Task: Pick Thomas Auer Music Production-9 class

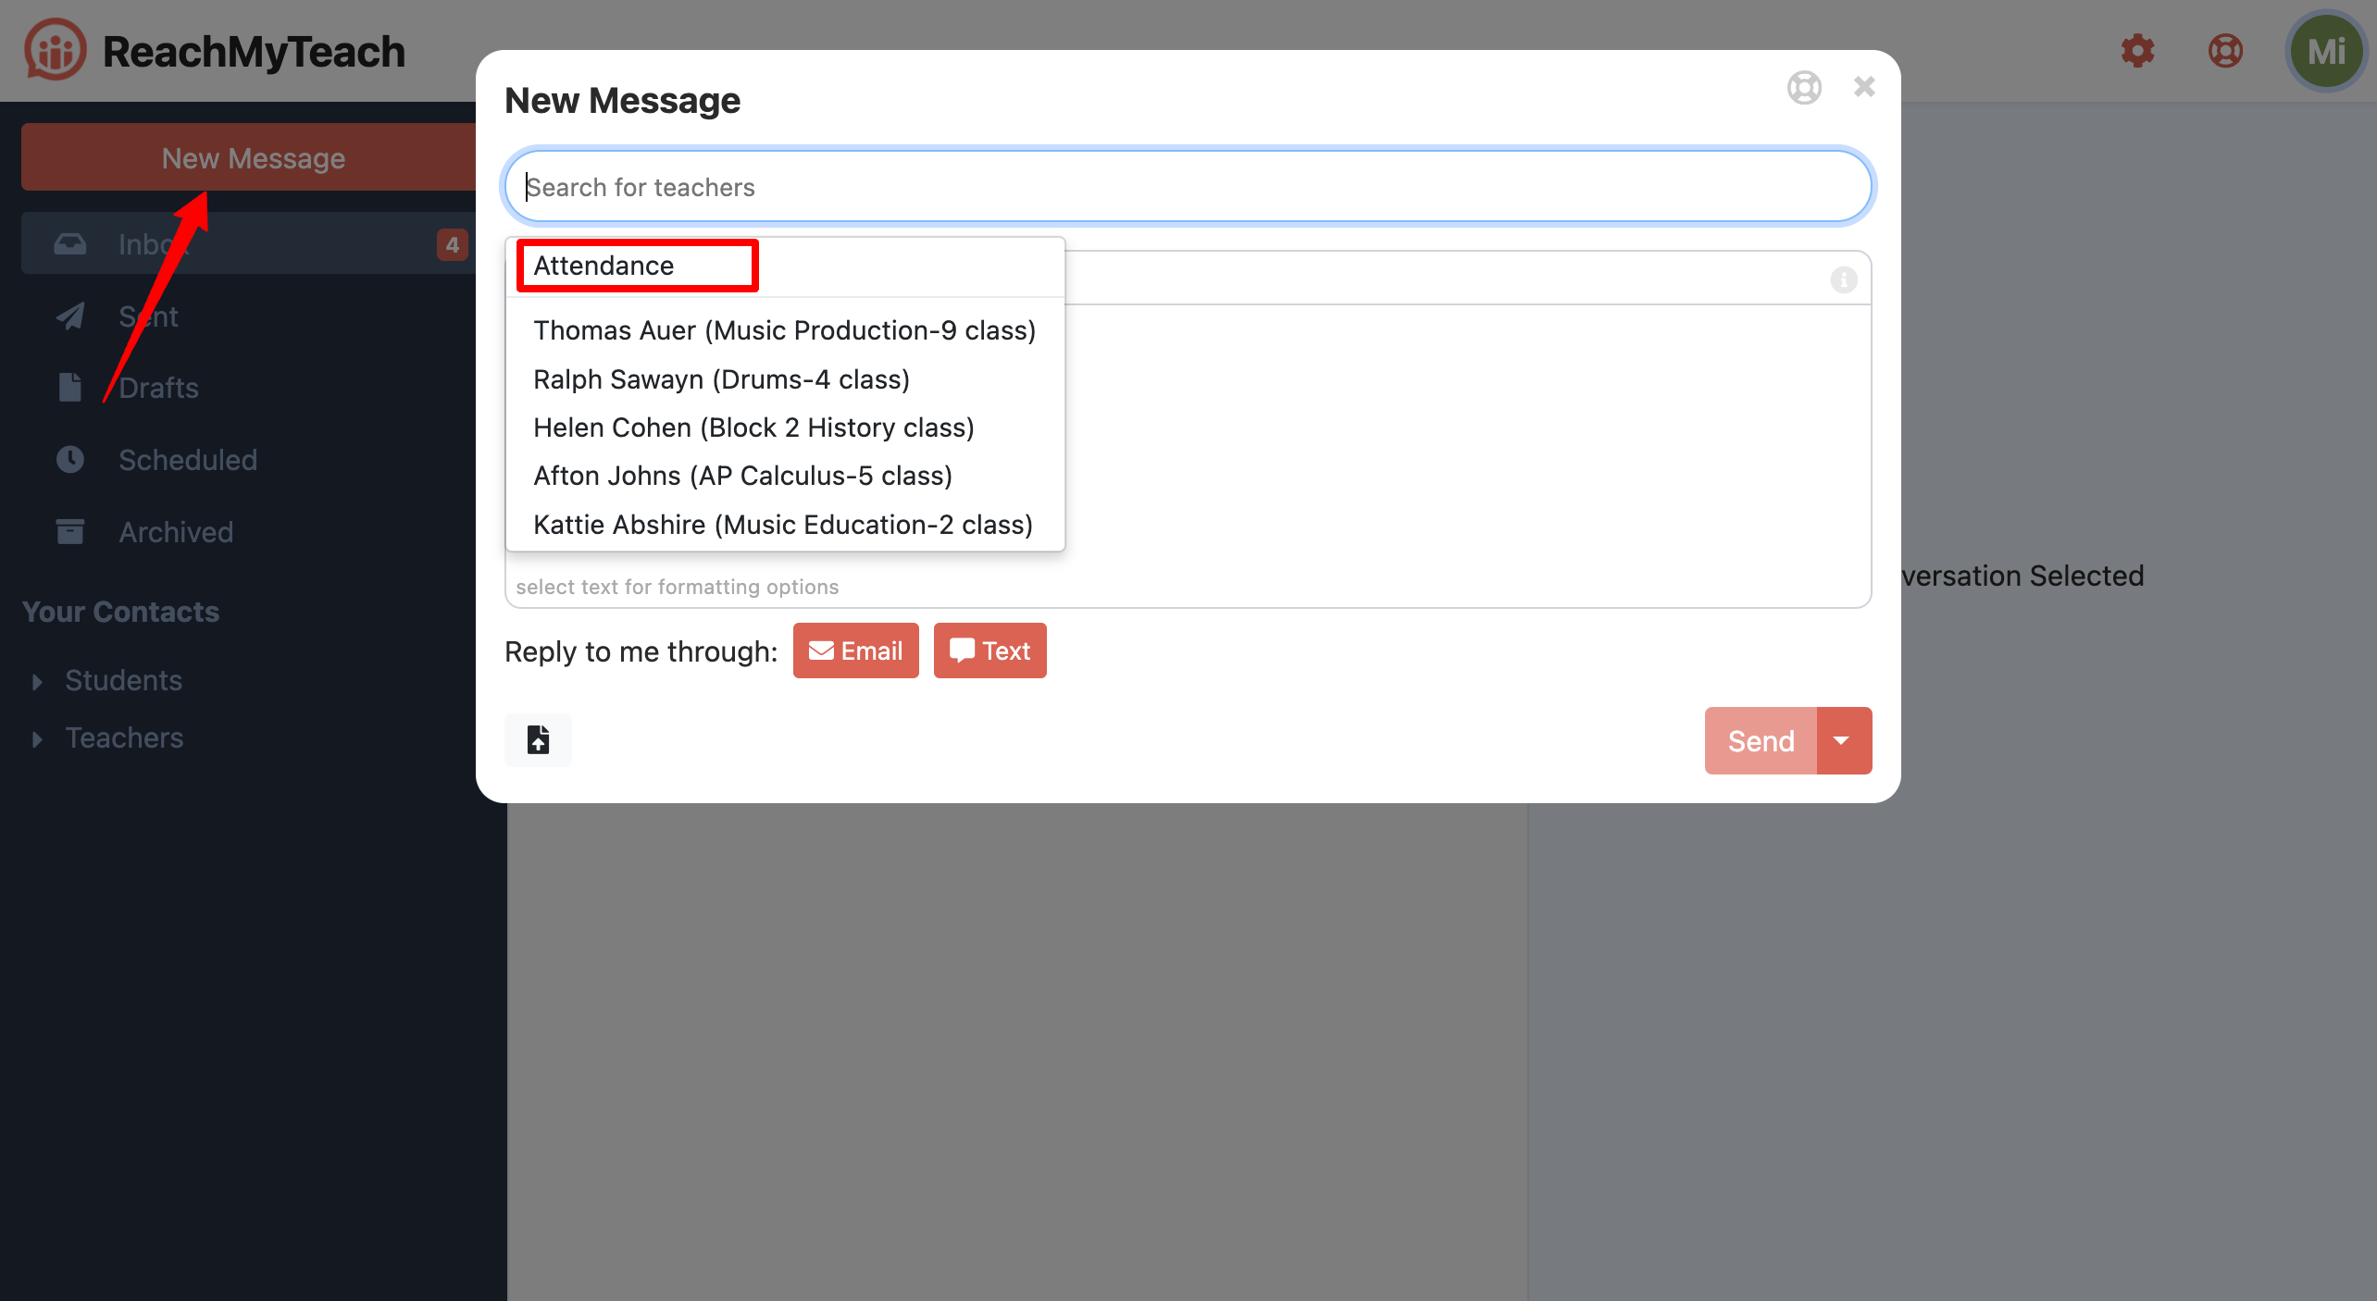Action: 784,330
